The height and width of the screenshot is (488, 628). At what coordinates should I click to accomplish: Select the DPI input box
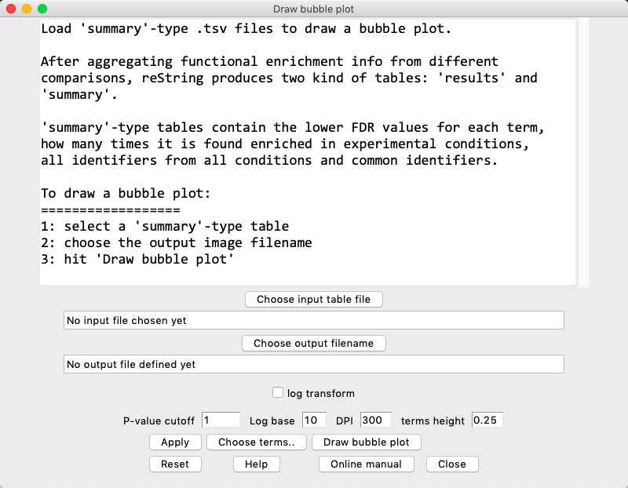[x=376, y=420]
